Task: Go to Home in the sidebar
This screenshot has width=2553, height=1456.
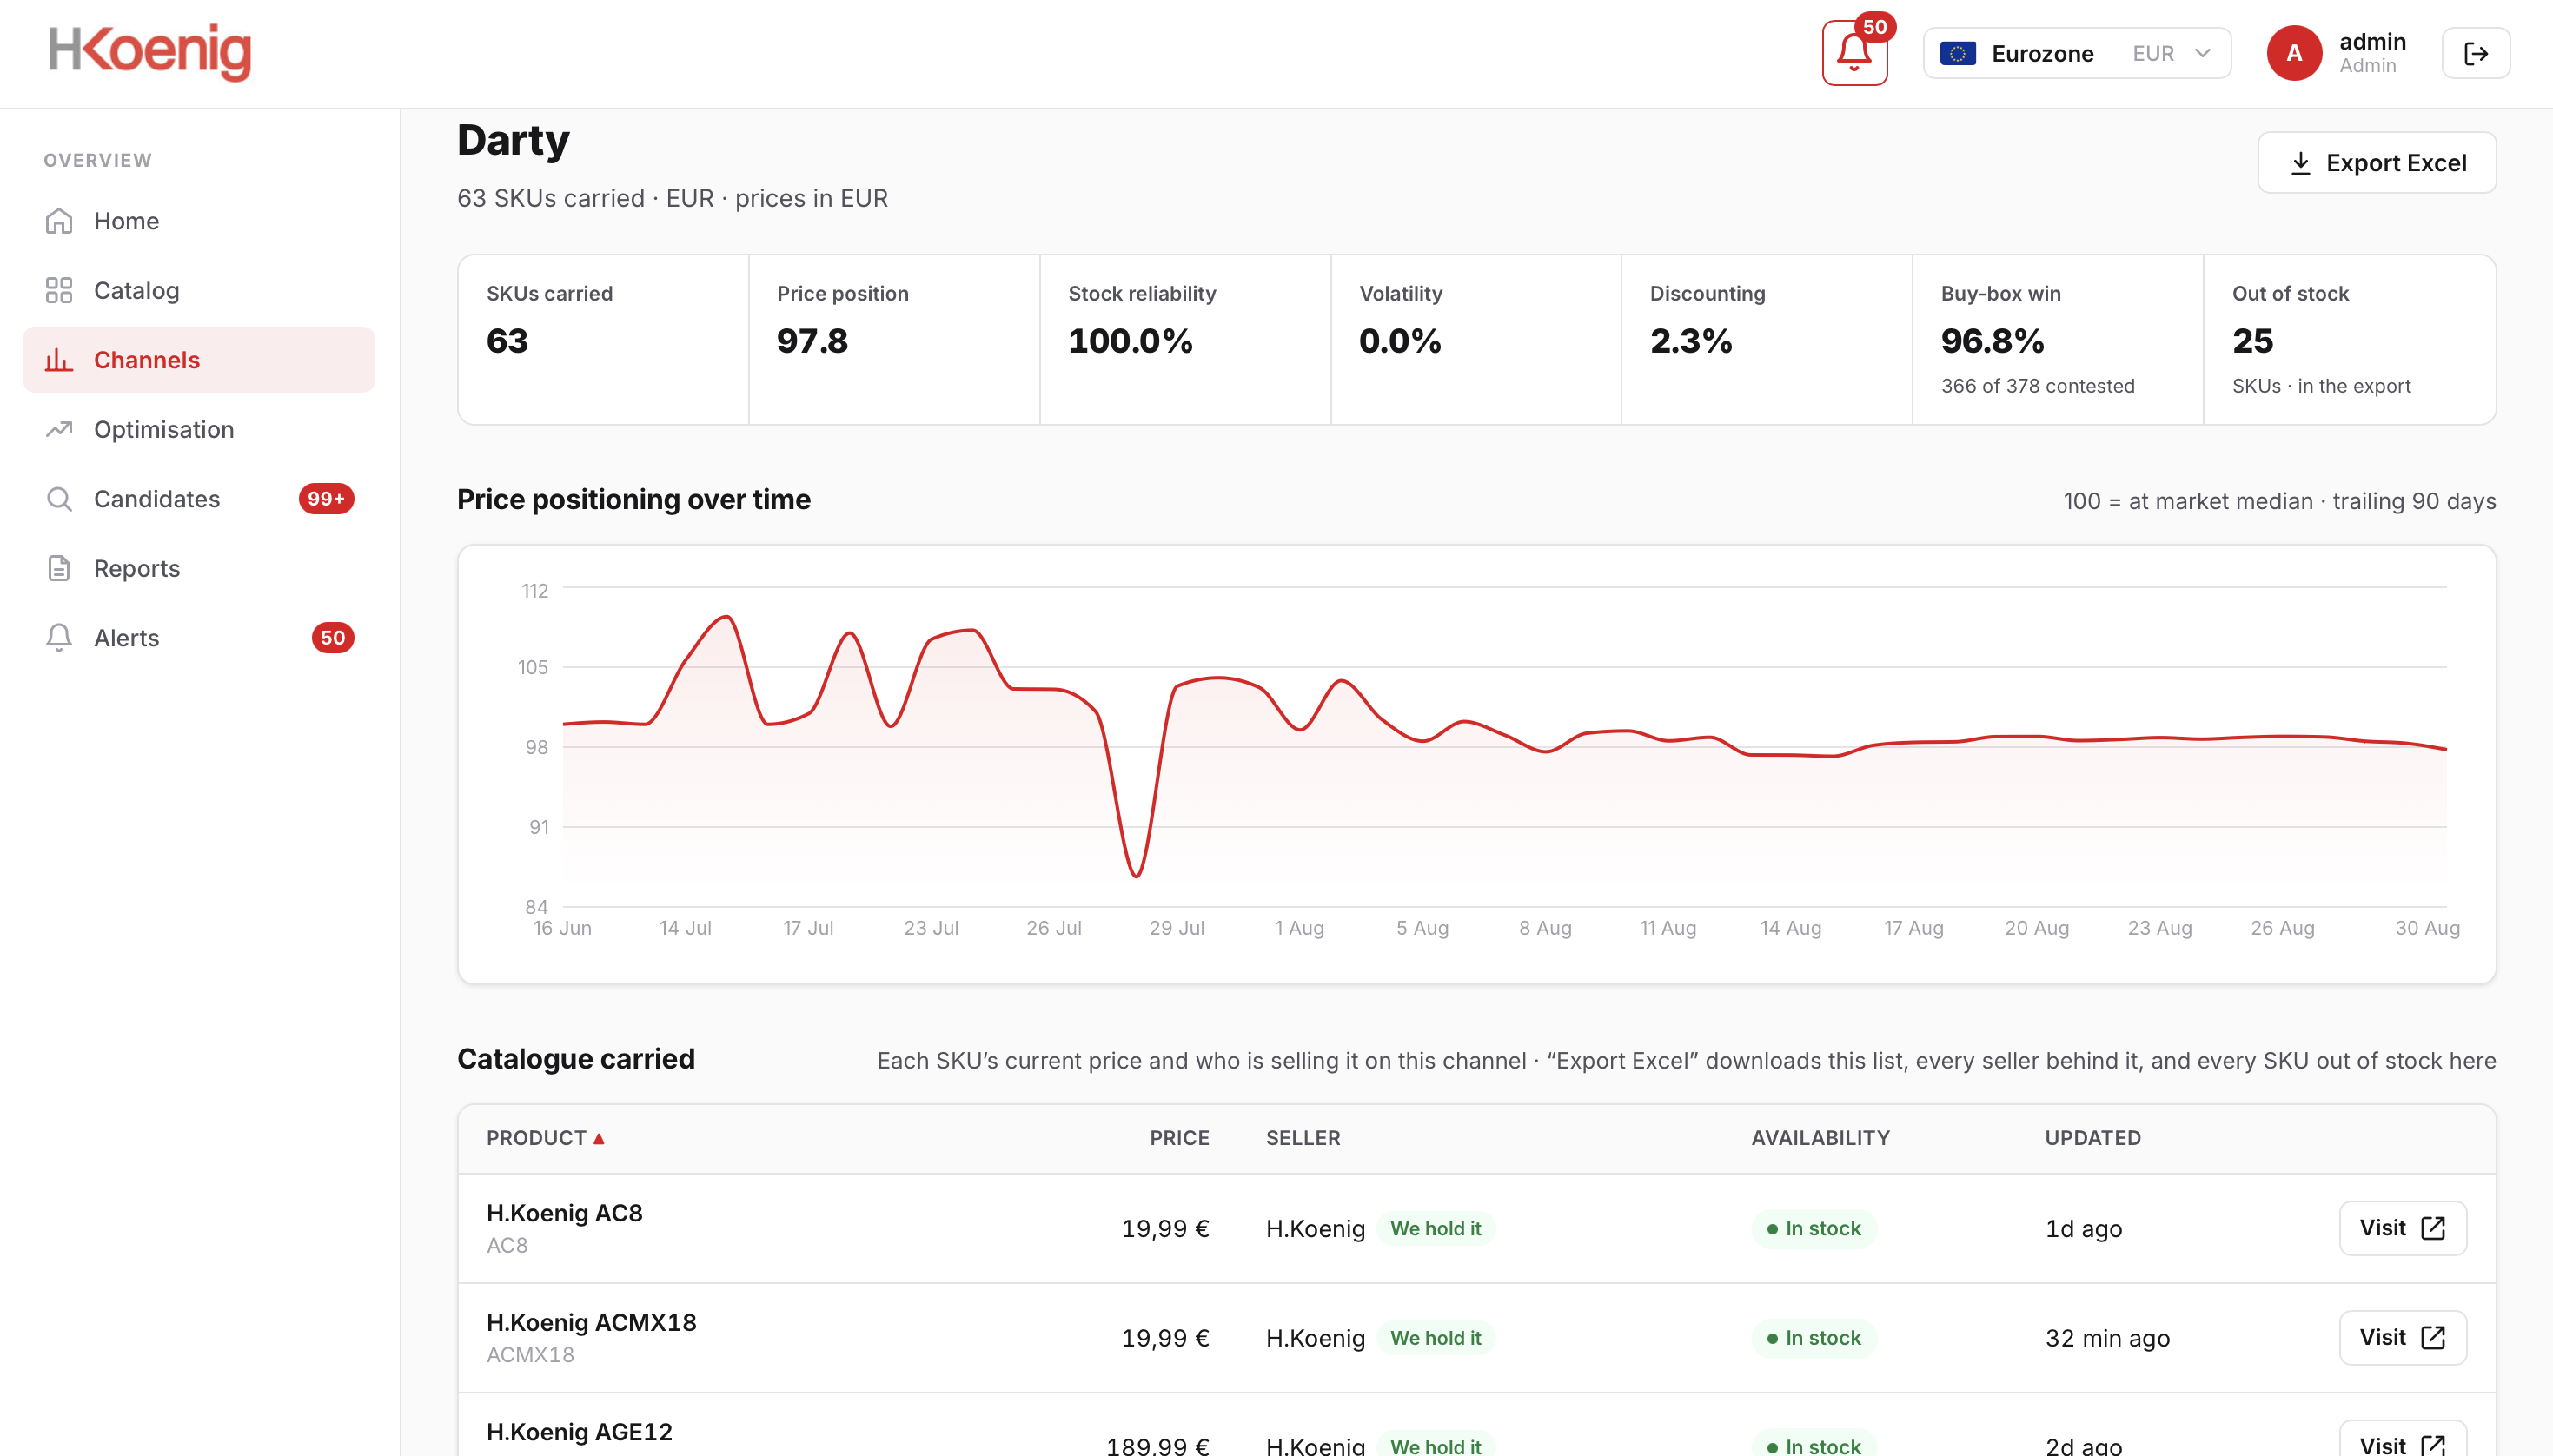Action: (199, 221)
